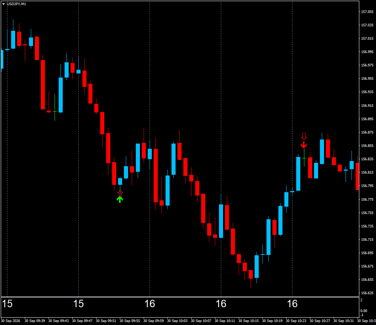Click the 157.015 price axis label
Image resolution: width=376 pixels, height=325 pixels.
(367, 39)
